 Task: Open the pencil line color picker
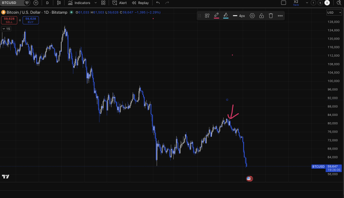pyautogui.click(x=217, y=16)
